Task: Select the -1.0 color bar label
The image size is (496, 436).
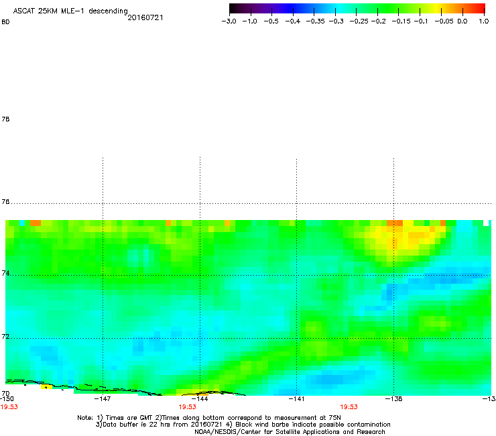Action: point(249,21)
